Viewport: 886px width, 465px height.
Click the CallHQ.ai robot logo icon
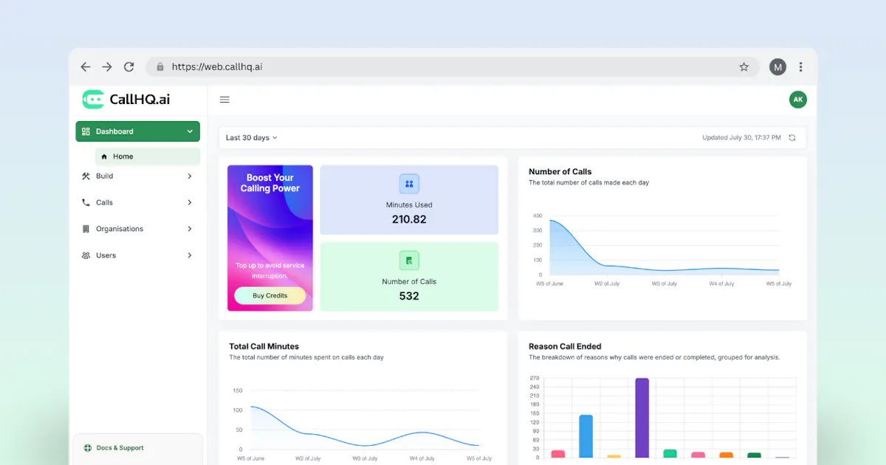[93, 100]
